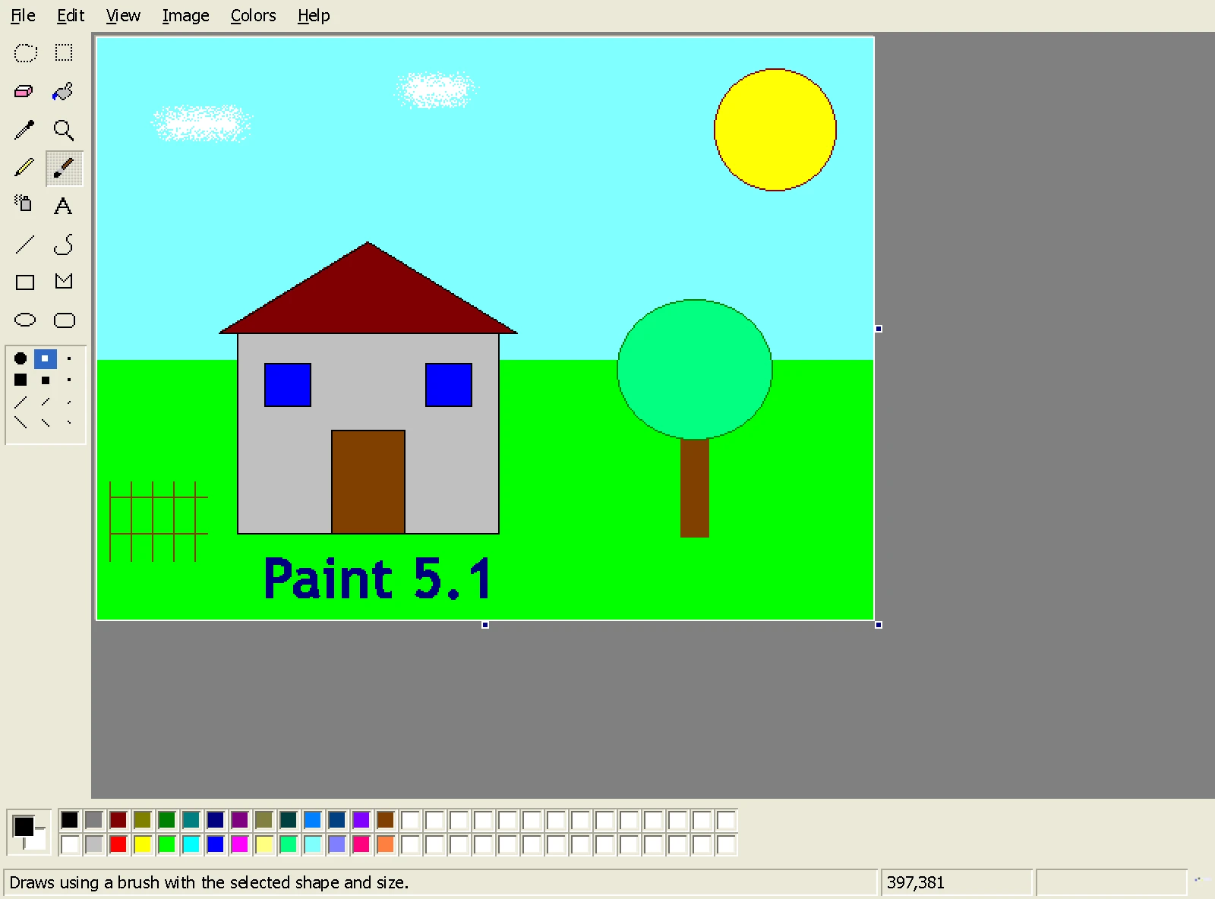Open the View menu

click(123, 16)
